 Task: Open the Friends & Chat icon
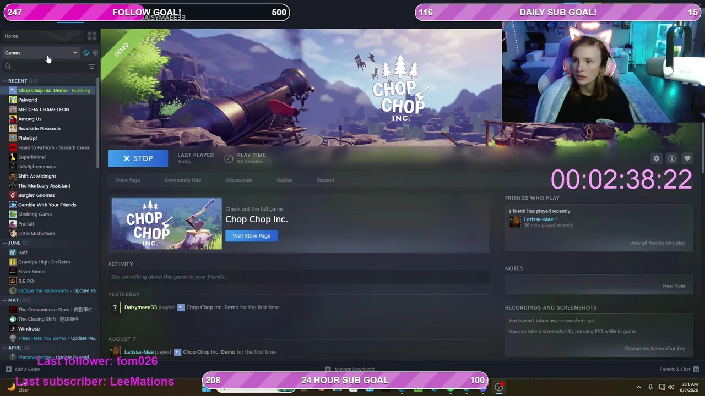point(696,370)
